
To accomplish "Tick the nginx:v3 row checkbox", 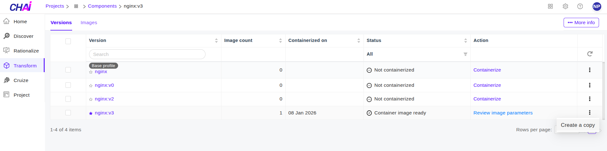I will (68, 113).
